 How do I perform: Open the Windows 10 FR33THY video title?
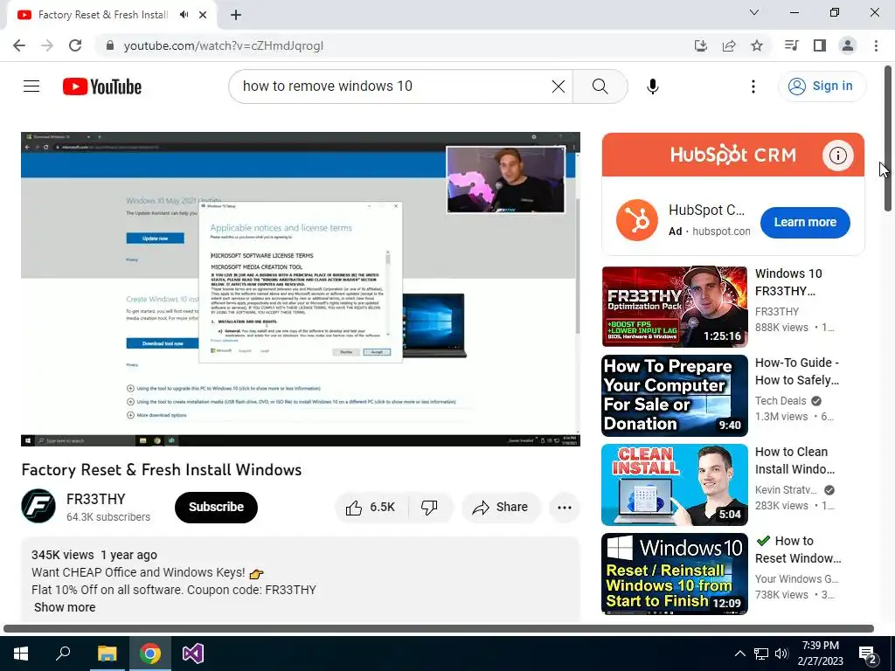789,282
